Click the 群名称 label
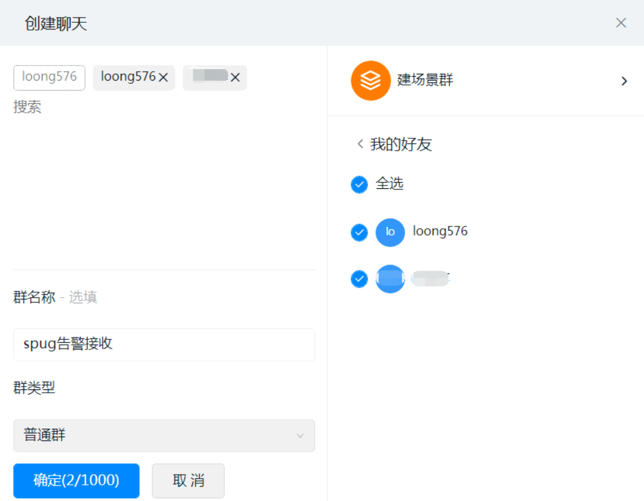644x501 pixels. click(x=34, y=297)
